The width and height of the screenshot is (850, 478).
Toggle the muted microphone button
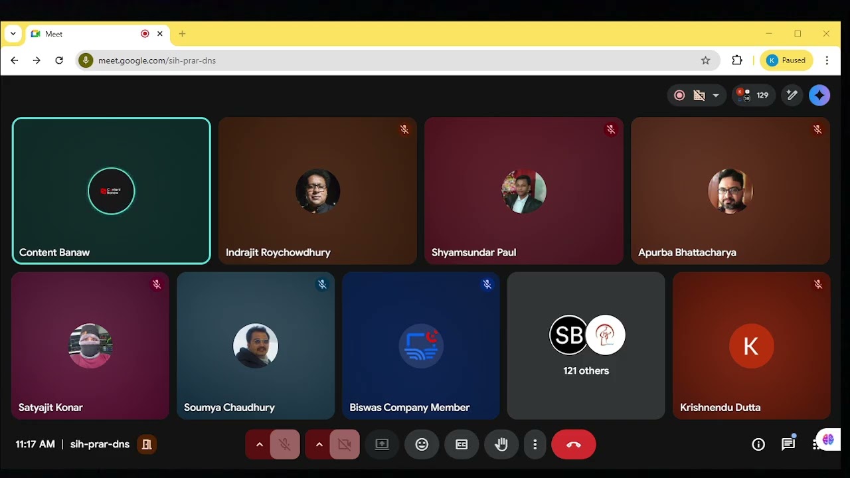(x=285, y=445)
